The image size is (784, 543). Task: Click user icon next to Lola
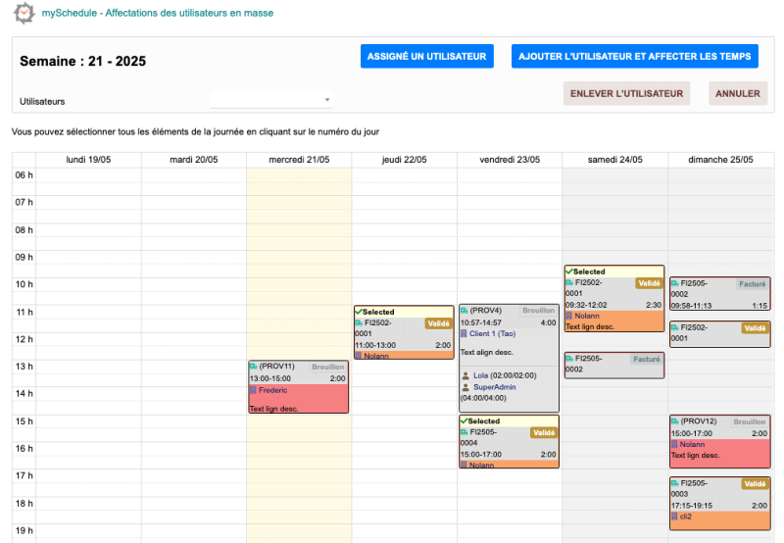(465, 375)
